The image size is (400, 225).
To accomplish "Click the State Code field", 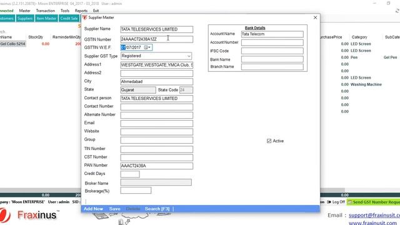I will pyautogui.click(x=186, y=90).
